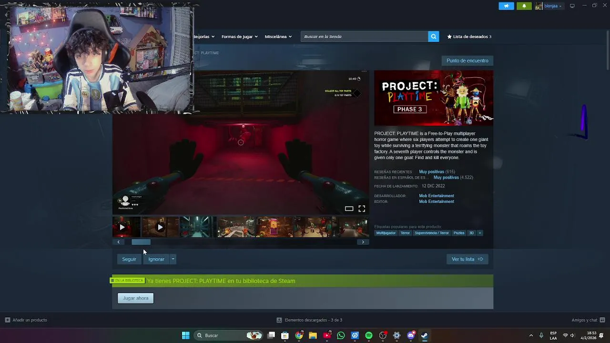Click the store search magnifier button
610x343 pixels.
[x=433, y=37]
